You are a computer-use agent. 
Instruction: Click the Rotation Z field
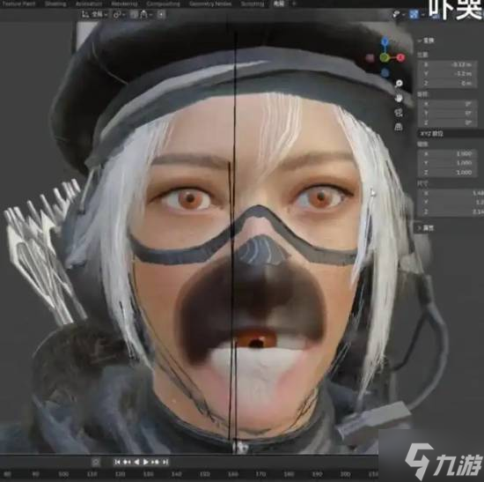pos(447,122)
